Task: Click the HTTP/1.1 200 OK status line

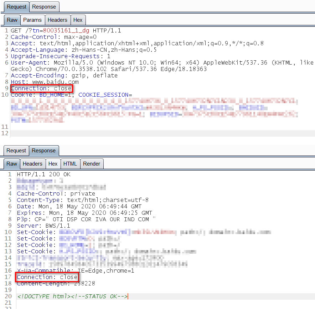Action: [43, 174]
